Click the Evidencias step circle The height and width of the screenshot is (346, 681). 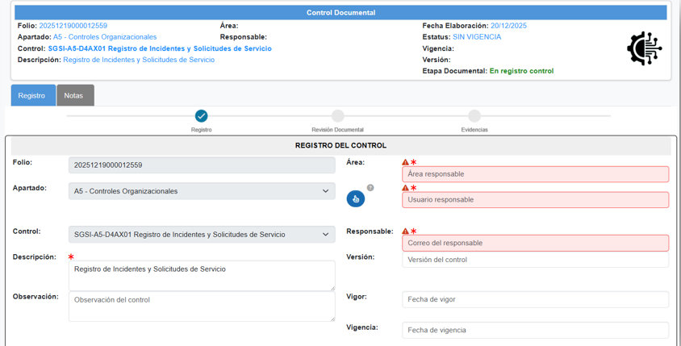[x=474, y=116]
